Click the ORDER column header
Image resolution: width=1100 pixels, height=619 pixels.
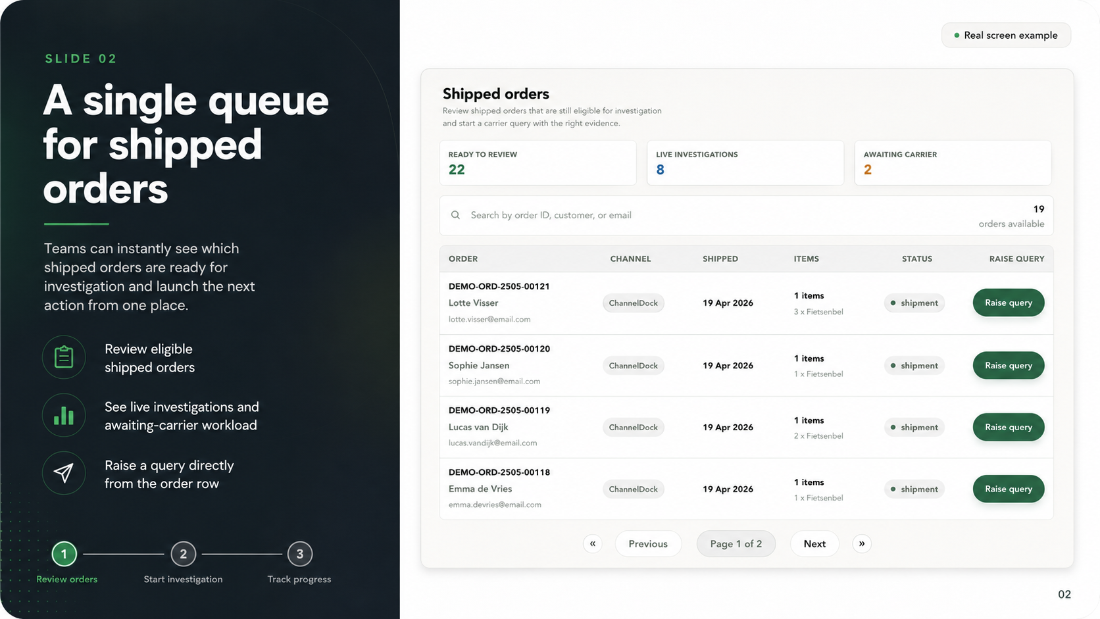(463, 259)
